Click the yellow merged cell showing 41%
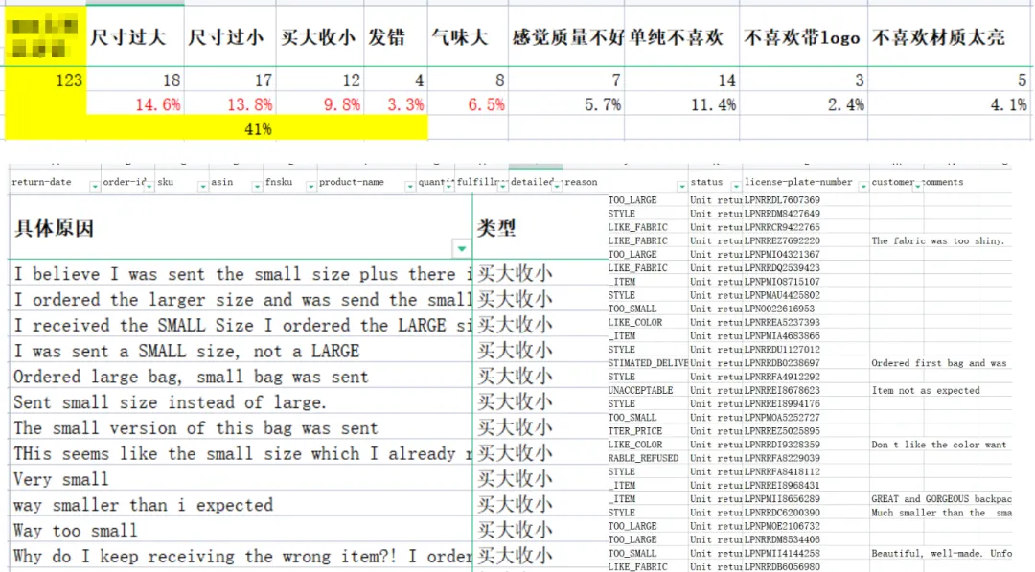1035x572 pixels. coord(257,128)
